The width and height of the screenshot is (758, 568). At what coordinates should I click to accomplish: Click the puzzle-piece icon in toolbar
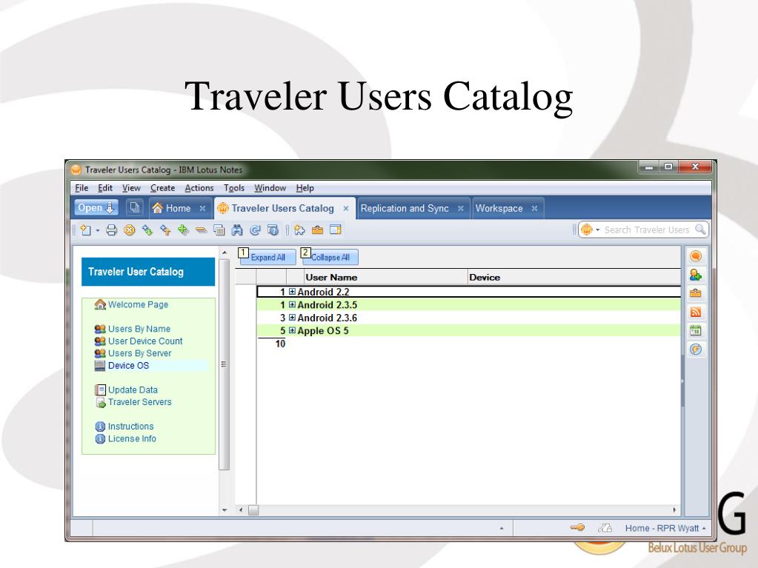tap(300, 230)
